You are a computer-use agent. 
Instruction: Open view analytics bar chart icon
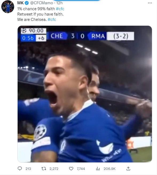click(98, 169)
